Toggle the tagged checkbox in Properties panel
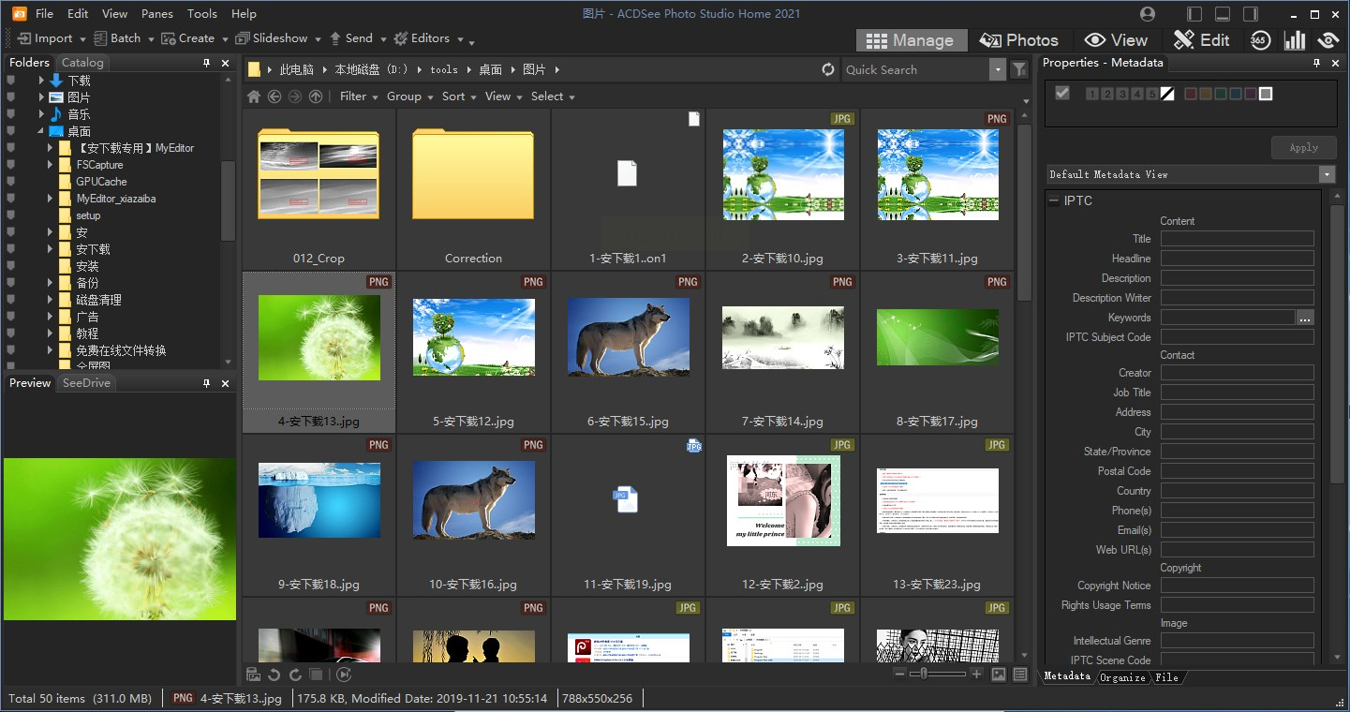 1061,93
